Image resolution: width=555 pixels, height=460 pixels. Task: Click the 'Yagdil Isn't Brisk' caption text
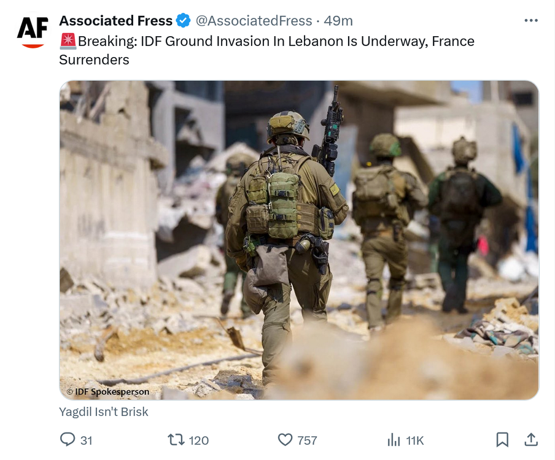(x=103, y=412)
